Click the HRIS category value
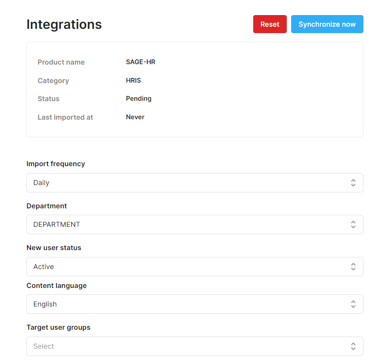The width and height of the screenshot is (391, 362). (x=133, y=80)
